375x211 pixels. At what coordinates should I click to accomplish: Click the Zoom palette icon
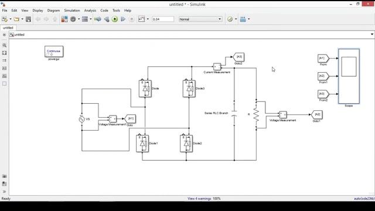[4, 45]
